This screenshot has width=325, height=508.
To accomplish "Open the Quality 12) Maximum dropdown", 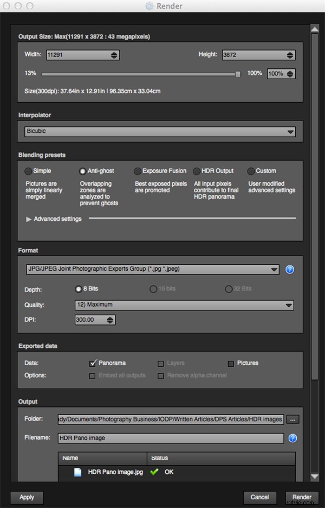I will (184, 305).
